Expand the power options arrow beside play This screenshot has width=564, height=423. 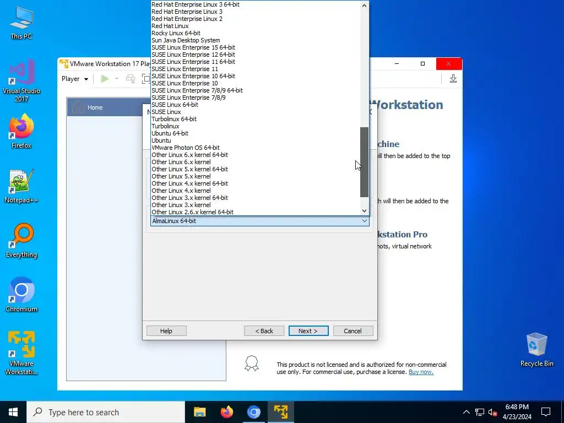[117, 79]
